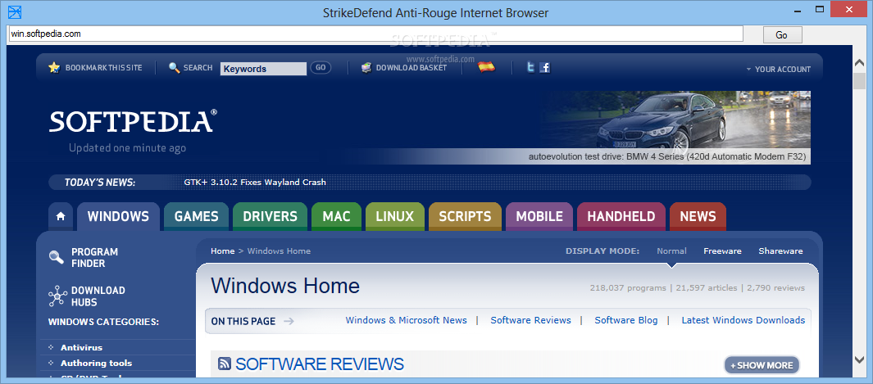Screen dimensions: 873x384
Task: Click the Windows Home heading
Action: pos(285,287)
